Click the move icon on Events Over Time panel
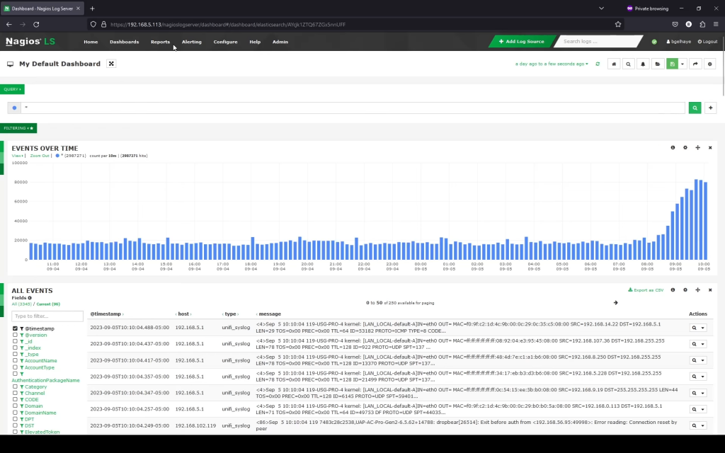Image resolution: width=725 pixels, height=453 pixels. point(697,147)
